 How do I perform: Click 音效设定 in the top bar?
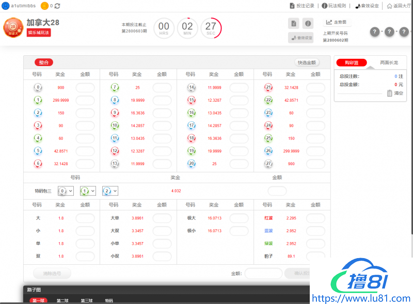pyautogui.click(x=367, y=6)
